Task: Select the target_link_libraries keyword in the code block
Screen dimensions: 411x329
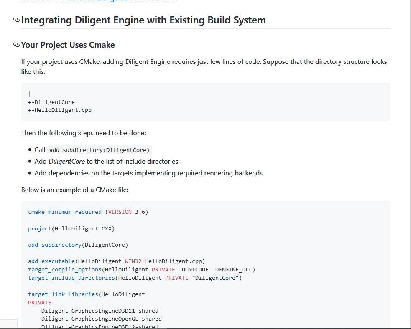Action: click(63, 294)
